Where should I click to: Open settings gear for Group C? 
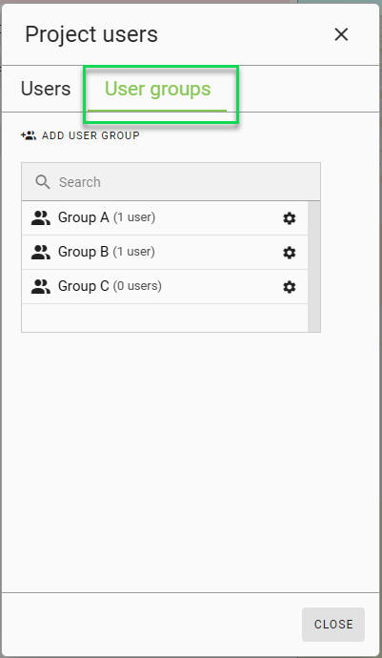tap(290, 287)
